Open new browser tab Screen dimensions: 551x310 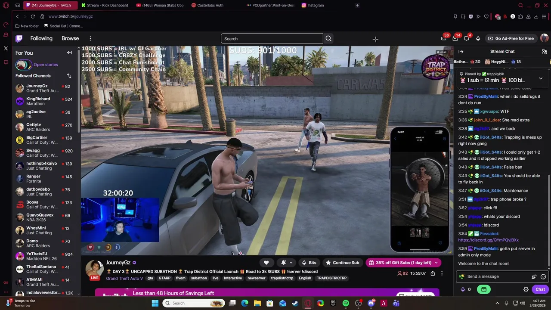coord(357,5)
